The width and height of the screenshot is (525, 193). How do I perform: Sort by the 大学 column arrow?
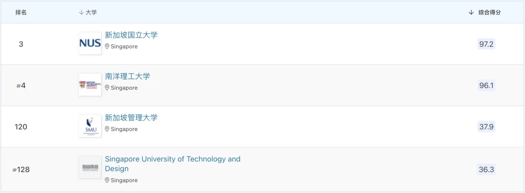point(81,12)
